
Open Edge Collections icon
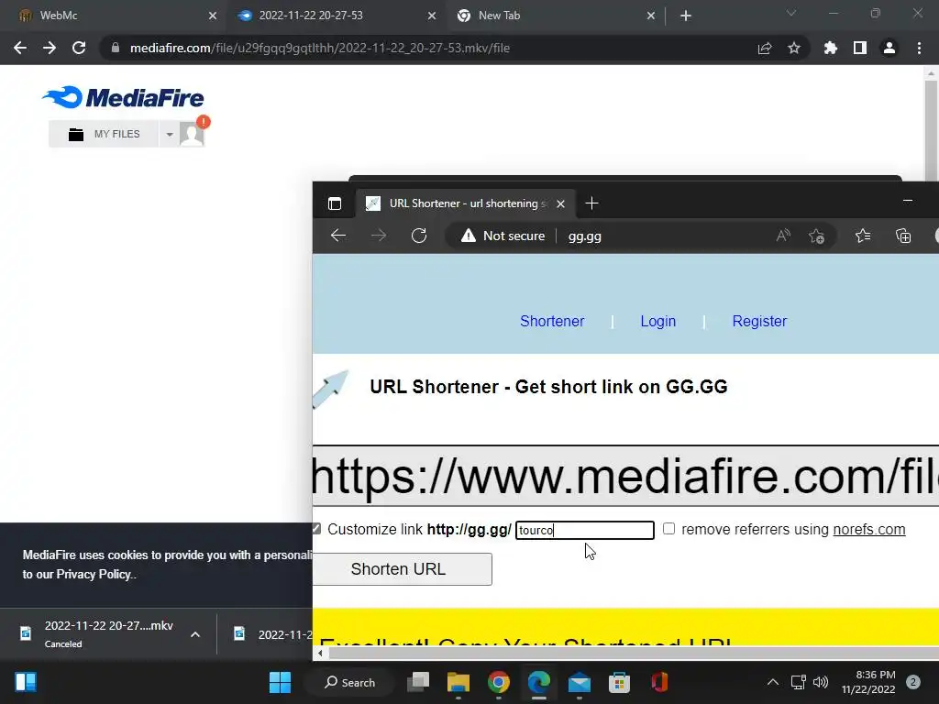click(x=903, y=236)
